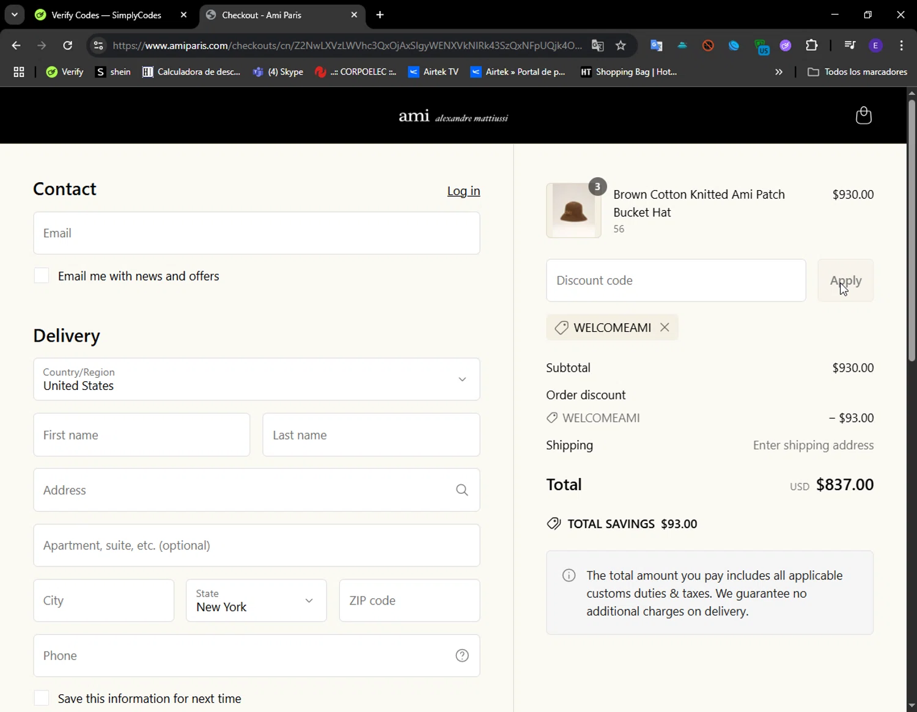Open the Airtek TV bookmark
This screenshot has width=917, height=712.
pos(433,72)
